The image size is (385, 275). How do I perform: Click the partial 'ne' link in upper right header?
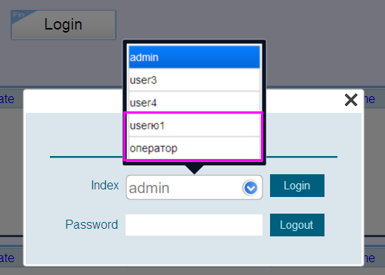(x=369, y=99)
